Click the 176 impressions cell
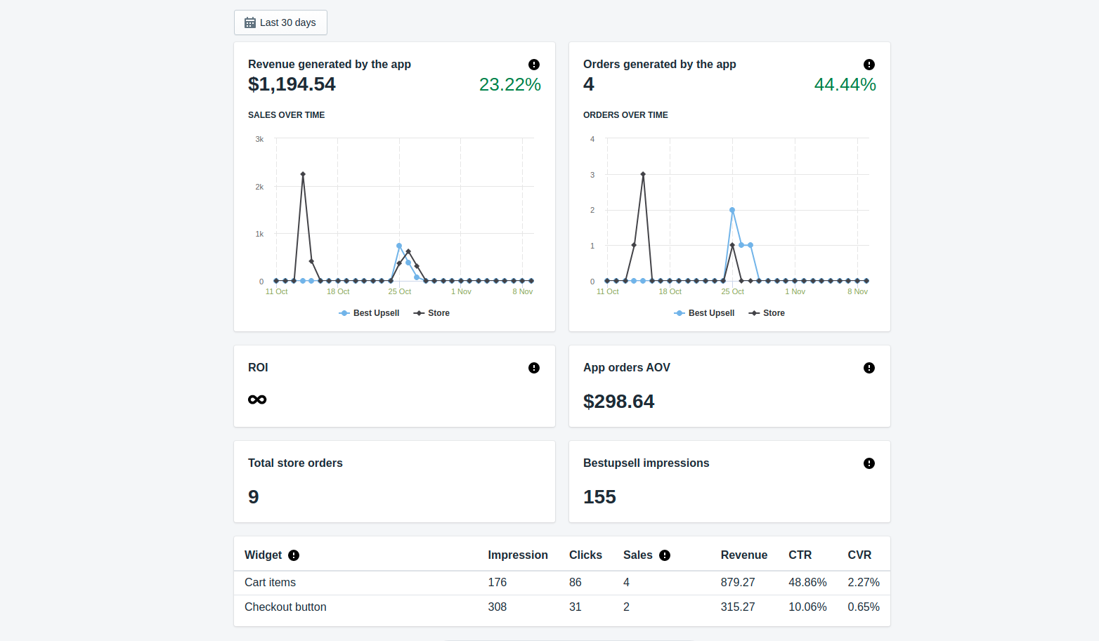Screen dimensions: 1099x641 coord(498,583)
